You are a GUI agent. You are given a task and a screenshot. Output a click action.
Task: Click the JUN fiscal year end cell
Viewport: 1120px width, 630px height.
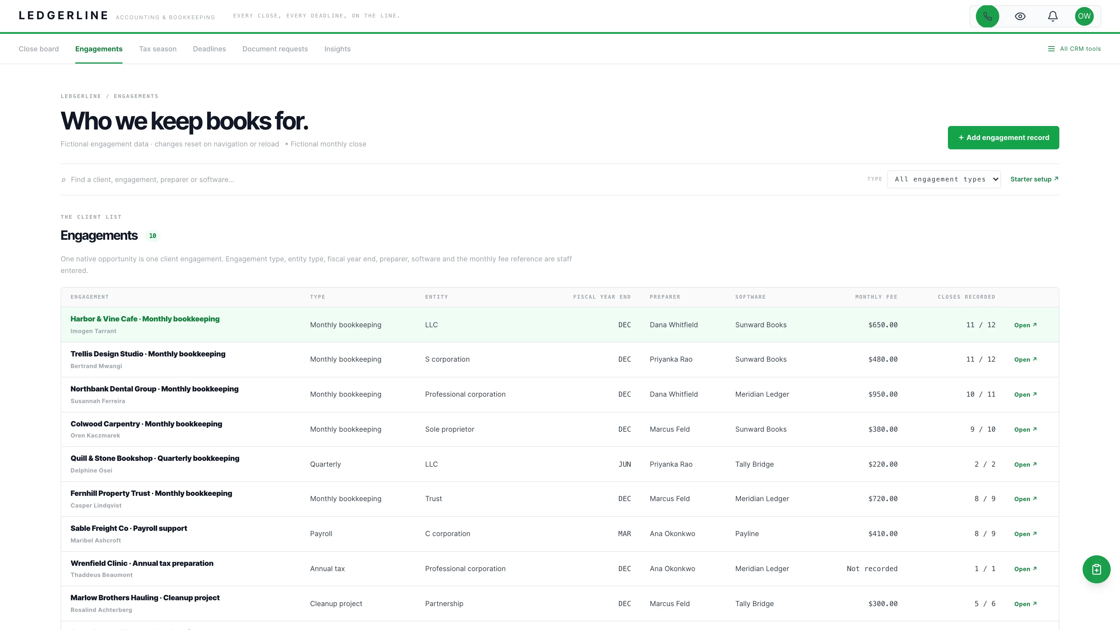[624, 464]
